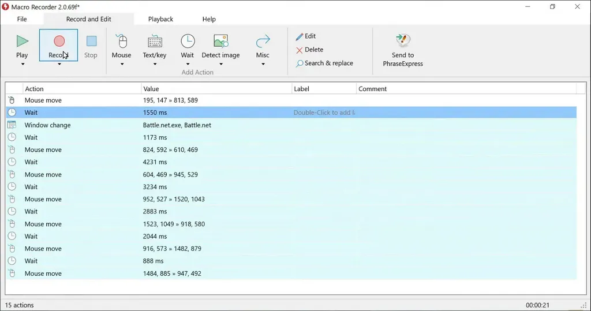Viewport: 591px width, 311px height.
Task: Click mouse icon of row 916, 573 » 1482, 879
Action: 12,249
